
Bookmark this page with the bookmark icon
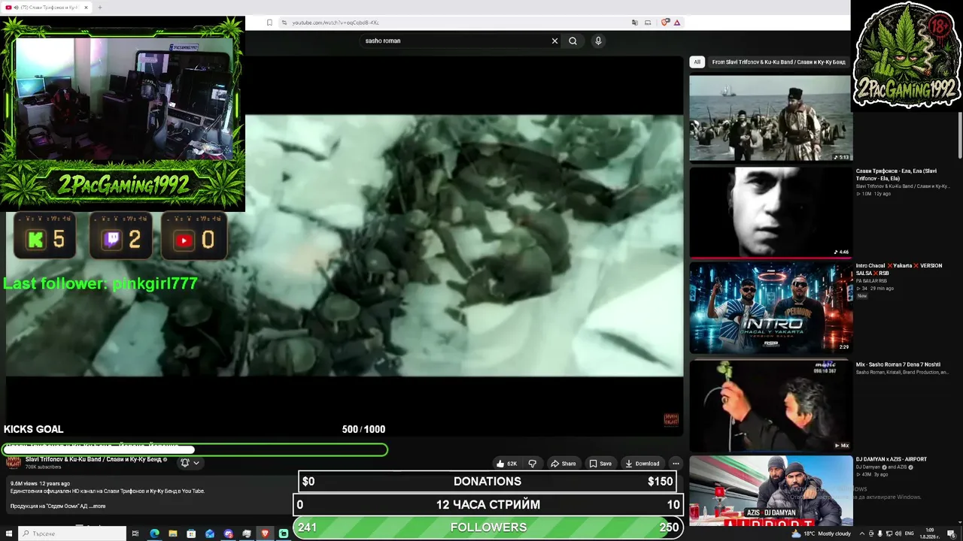click(269, 23)
